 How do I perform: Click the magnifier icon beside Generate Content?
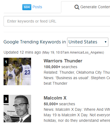pos(77,7)
